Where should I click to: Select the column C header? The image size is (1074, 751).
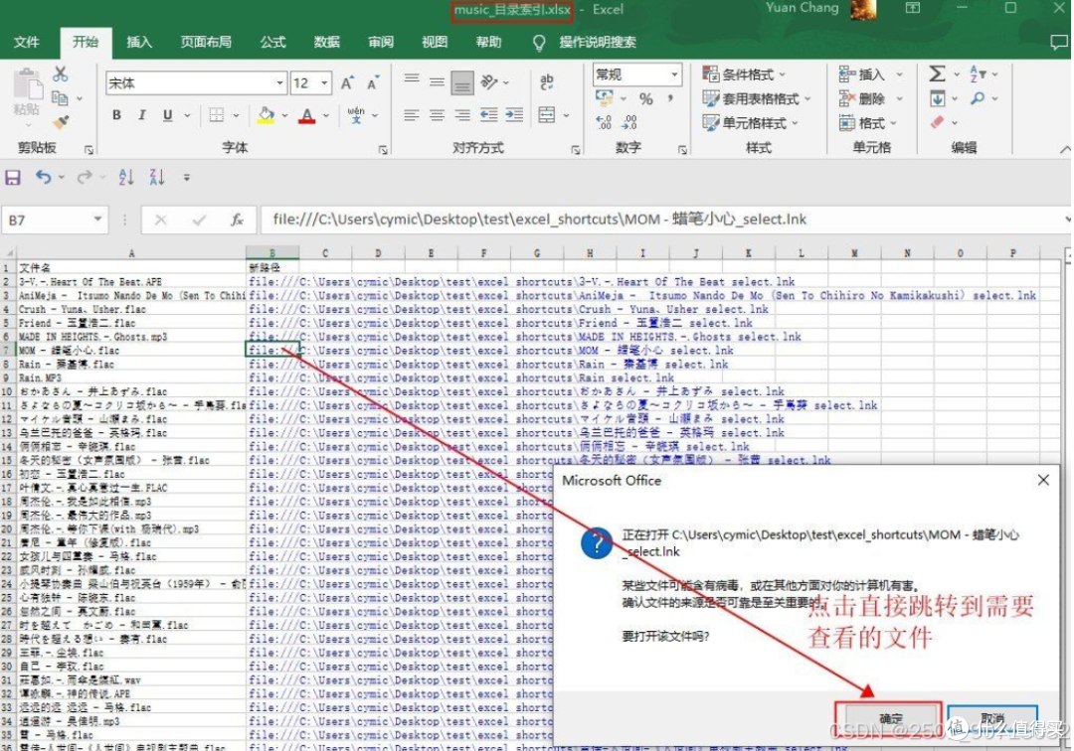(325, 253)
